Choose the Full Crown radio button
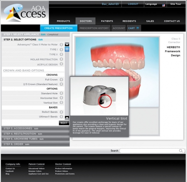Image resolution: width=187 pixels, height=182 pixels. 61,80
